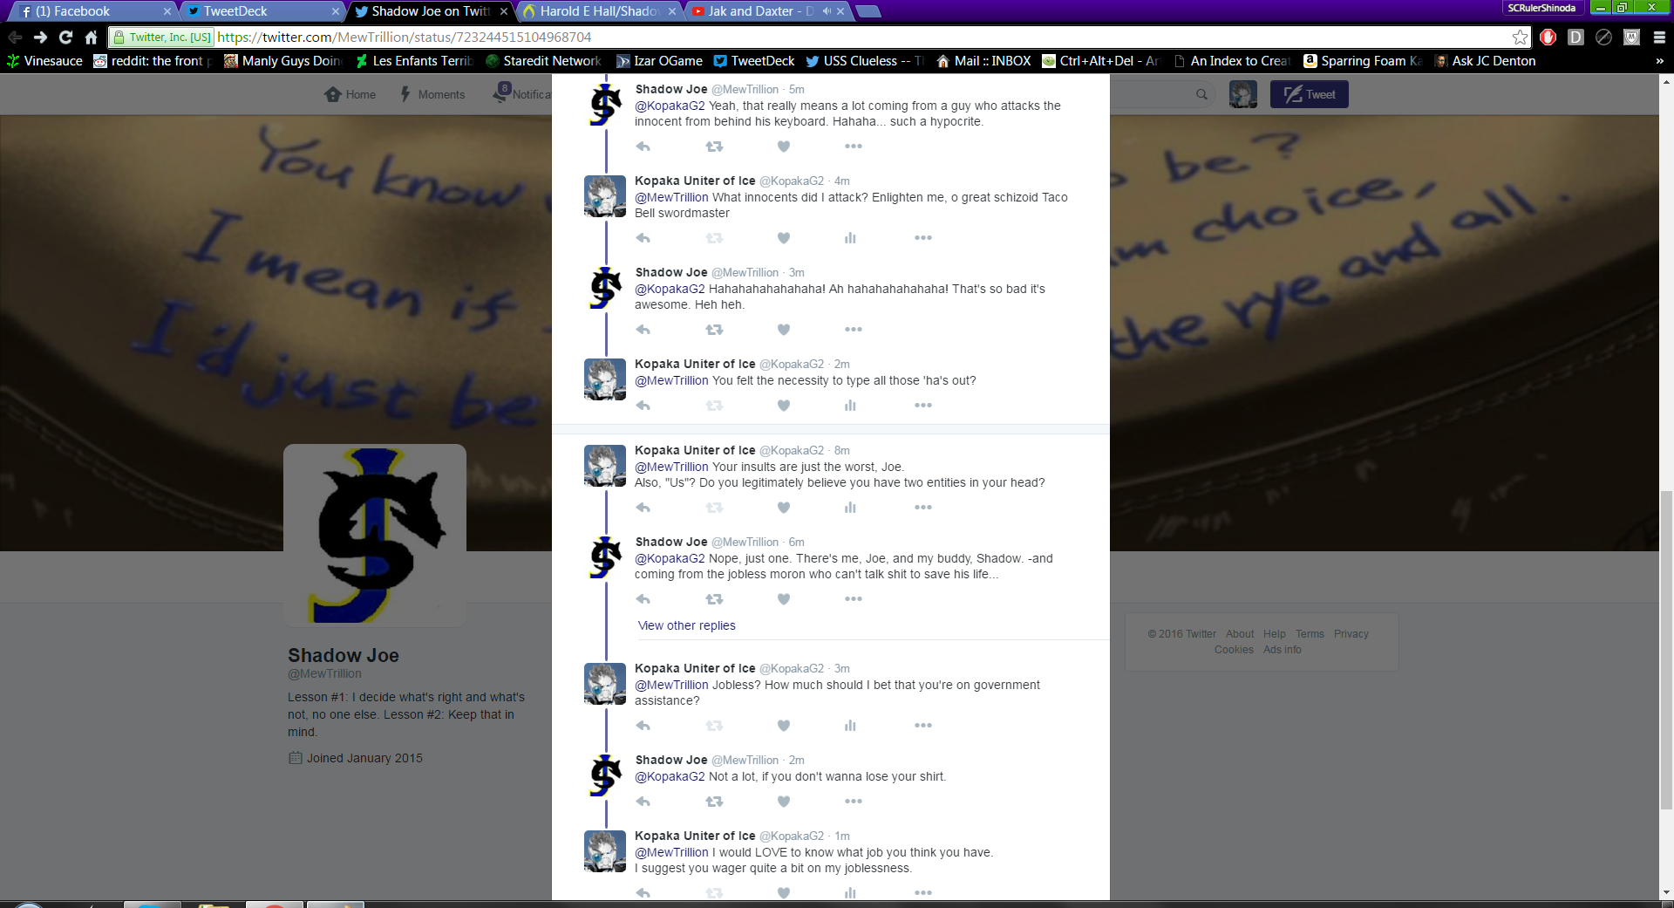Open more options on 'lose your shirt' tweet
The height and width of the screenshot is (908, 1674).
(x=854, y=802)
